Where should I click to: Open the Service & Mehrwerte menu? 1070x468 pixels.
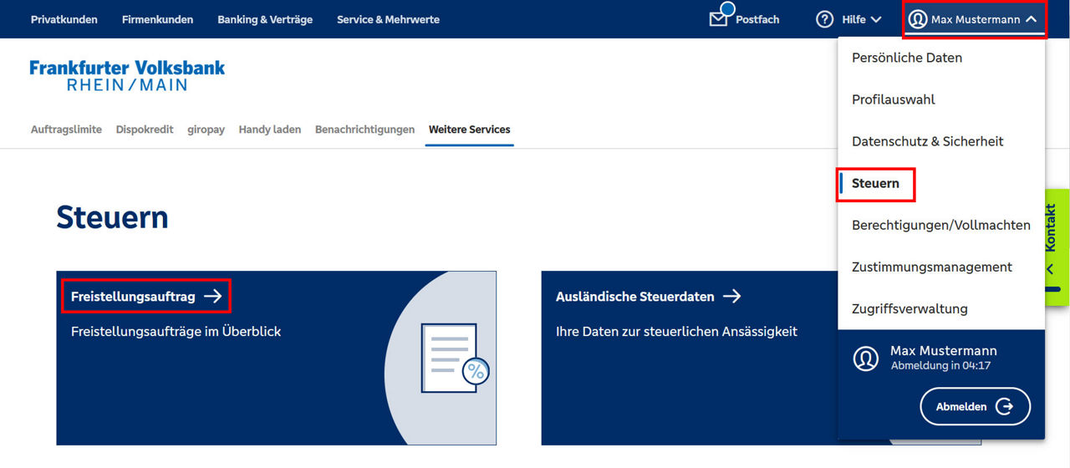pyautogui.click(x=388, y=19)
